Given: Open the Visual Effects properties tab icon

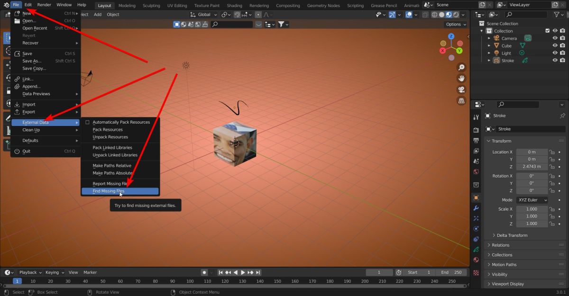Looking at the screenshot, I should (476, 218).
